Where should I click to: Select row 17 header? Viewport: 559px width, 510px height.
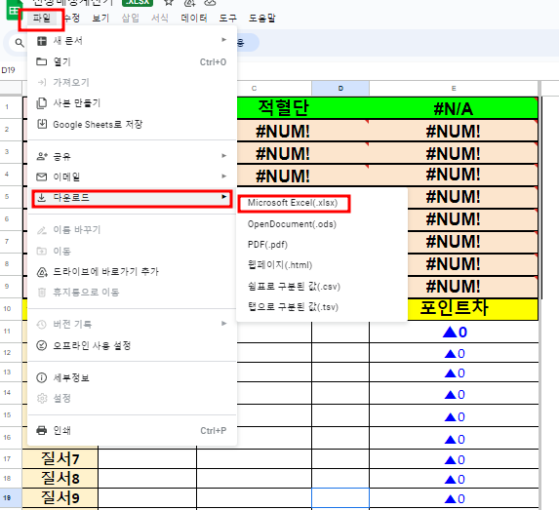tap(11, 458)
